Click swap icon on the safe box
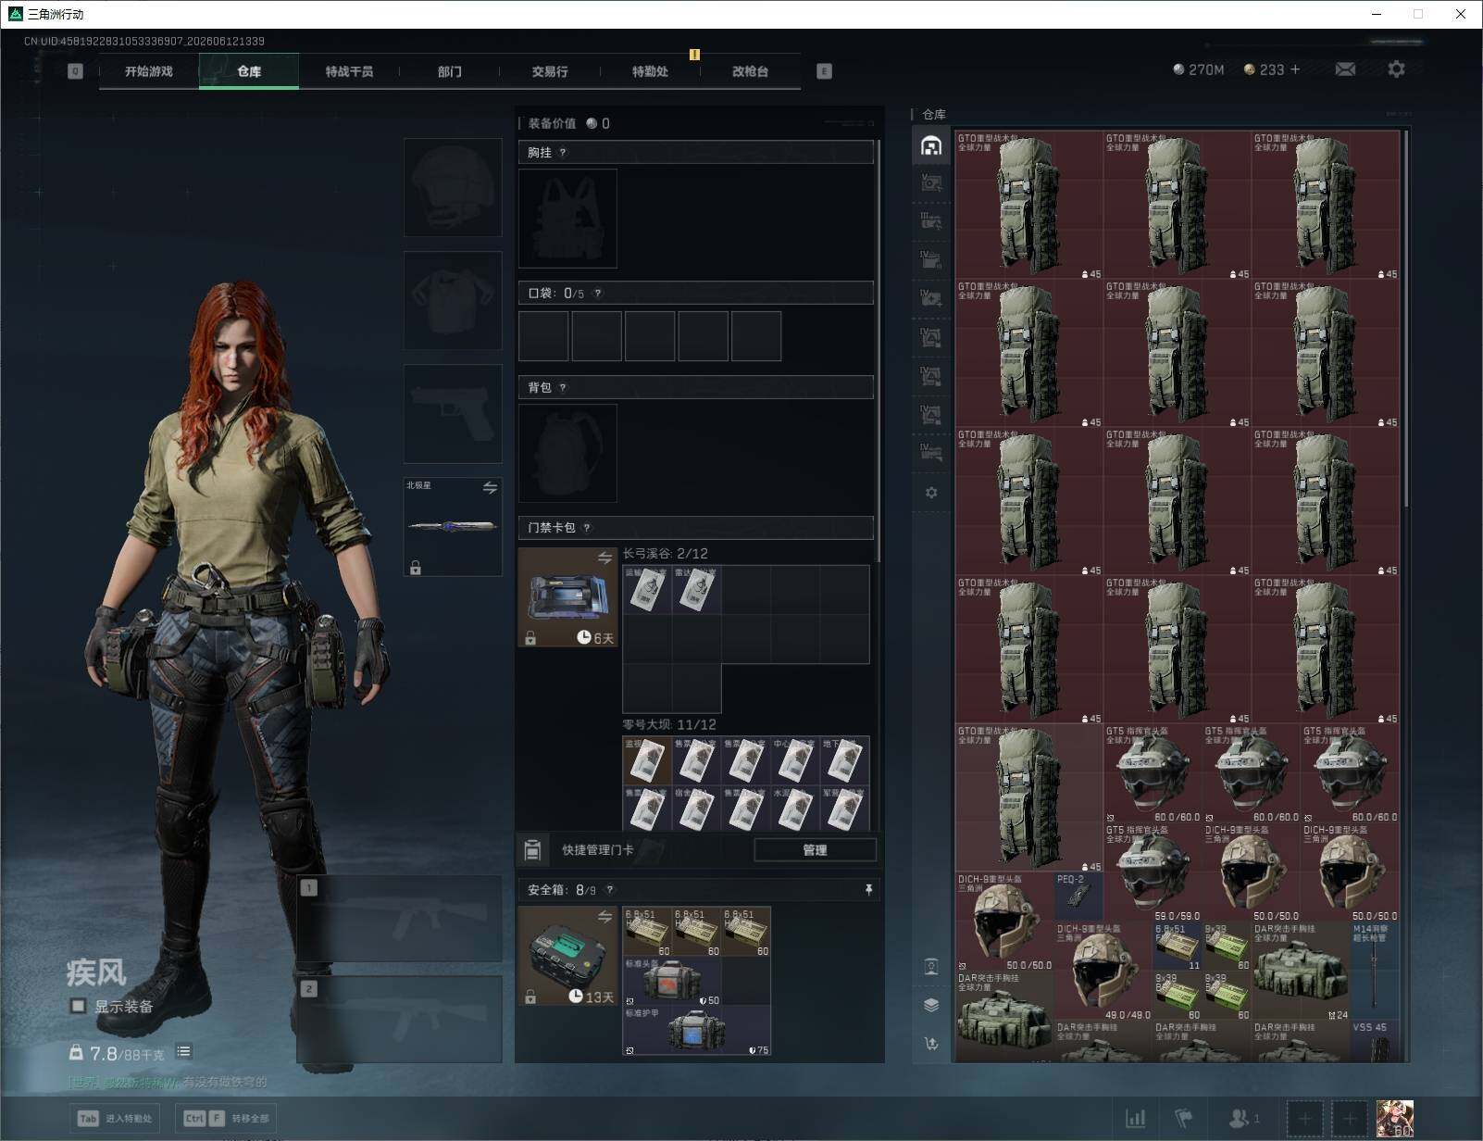 pyautogui.click(x=604, y=917)
